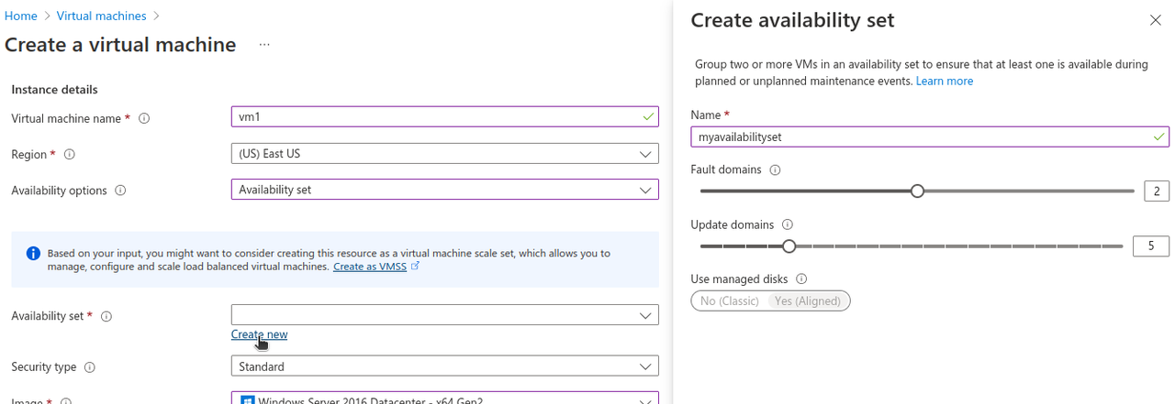
Task: Click info icon next to Virtual machine name
Action: 144,118
